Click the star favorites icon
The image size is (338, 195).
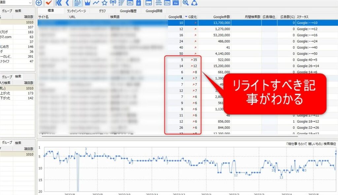pyautogui.click(x=105, y=3)
